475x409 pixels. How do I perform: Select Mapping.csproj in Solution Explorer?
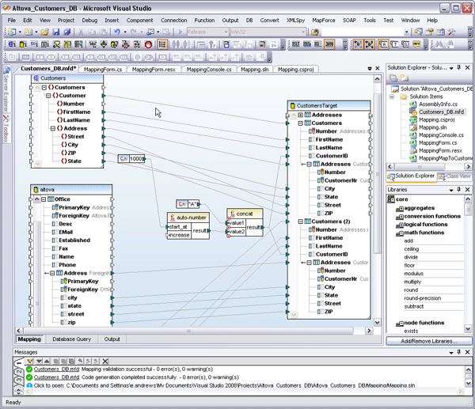point(436,119)
